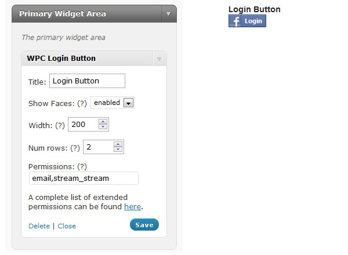
Task: Collapse the WPC Login Button widget arrow
Action: pyautogui.click(x=159, y=59)
